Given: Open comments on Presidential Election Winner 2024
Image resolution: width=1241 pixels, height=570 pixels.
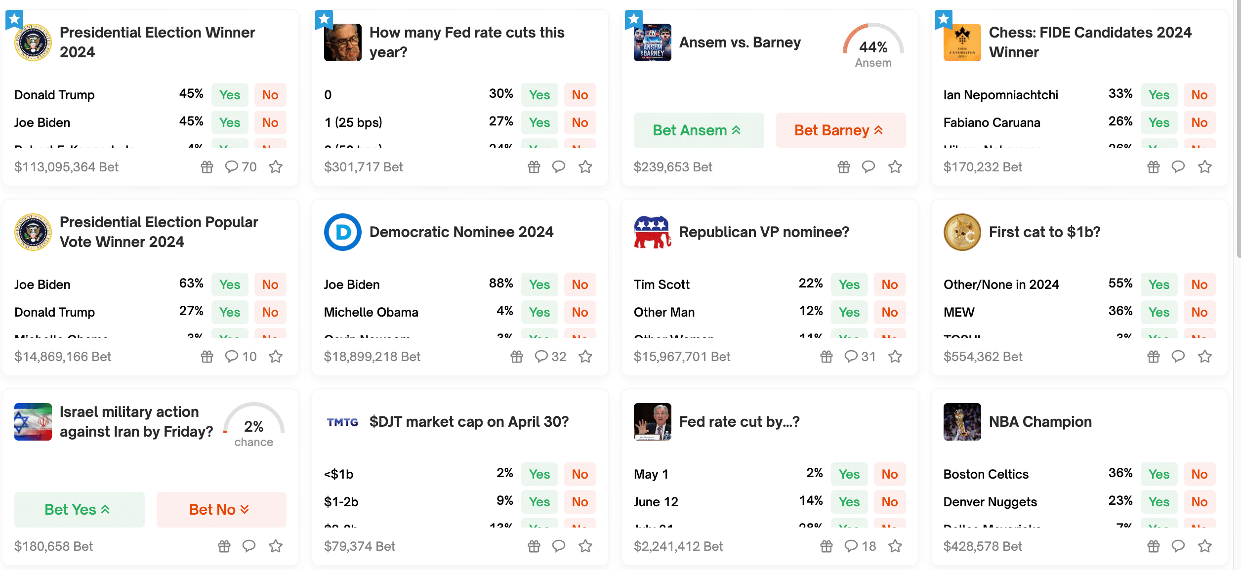Looking at the screenshot, I should [241, 167].
